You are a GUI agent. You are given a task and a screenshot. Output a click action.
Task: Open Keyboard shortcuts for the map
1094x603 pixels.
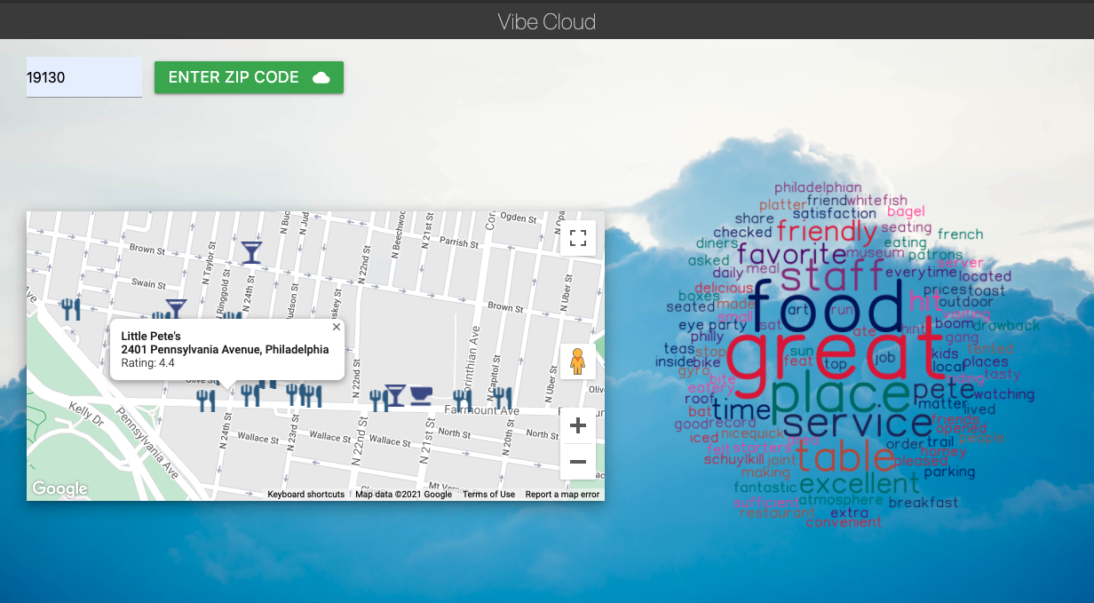point(305,495)
